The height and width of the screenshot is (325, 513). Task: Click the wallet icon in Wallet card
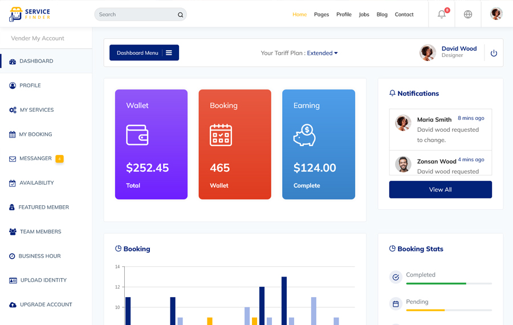click(137, 135)
